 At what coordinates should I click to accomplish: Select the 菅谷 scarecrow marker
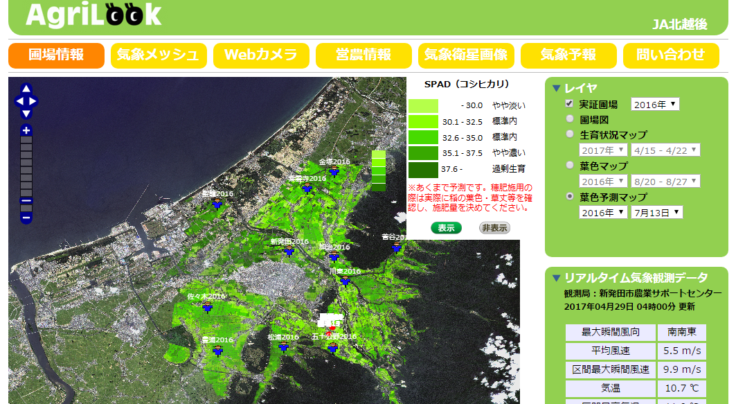[397, 247]
